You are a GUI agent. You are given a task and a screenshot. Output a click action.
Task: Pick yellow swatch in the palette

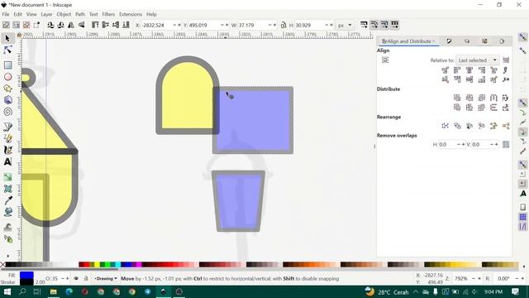coord(98,265)
